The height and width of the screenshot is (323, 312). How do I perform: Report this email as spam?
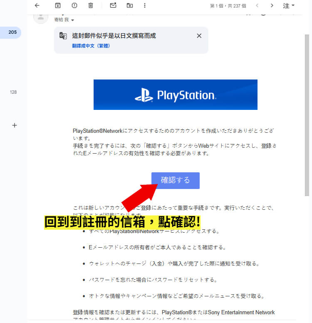(x=74, y=5)
